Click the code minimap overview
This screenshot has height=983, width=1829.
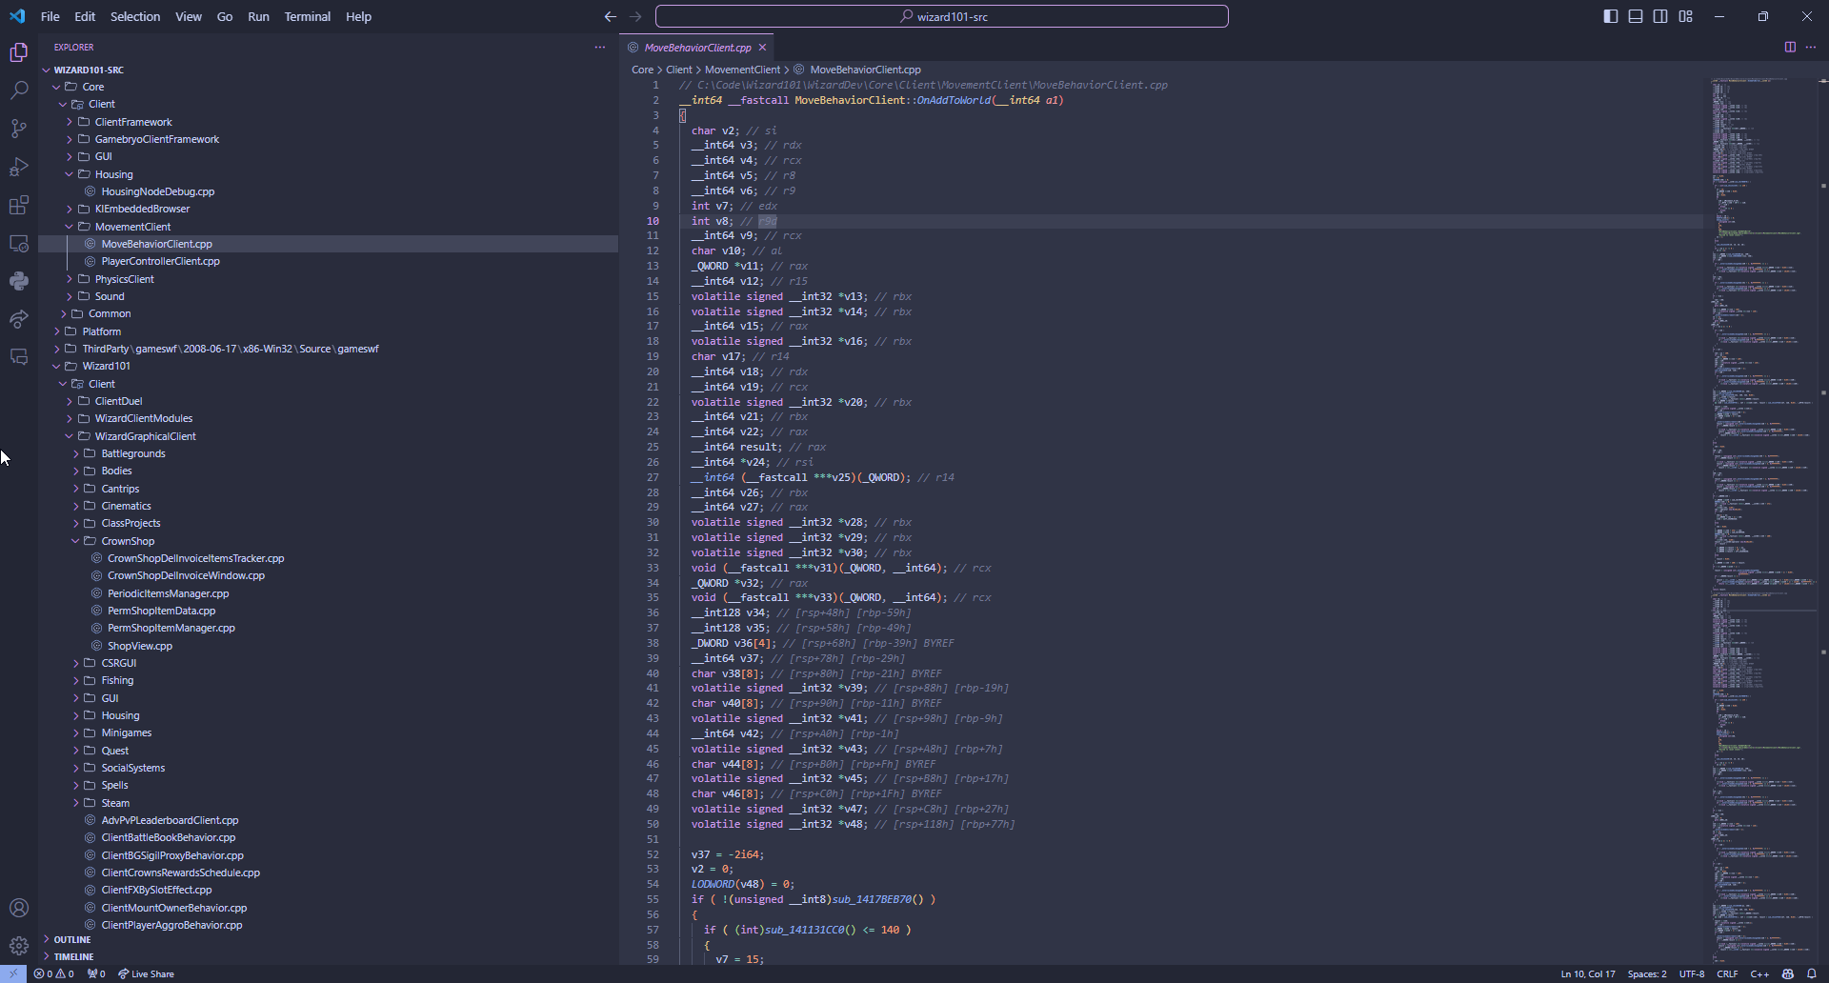(1762, 519)
